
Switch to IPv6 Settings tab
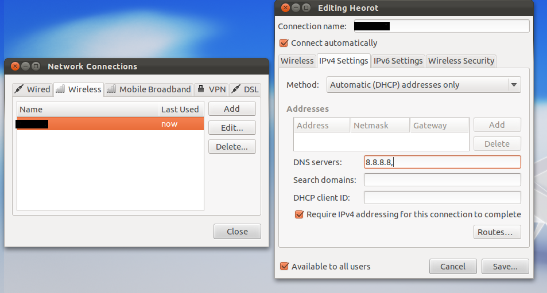tap(398, 61)
